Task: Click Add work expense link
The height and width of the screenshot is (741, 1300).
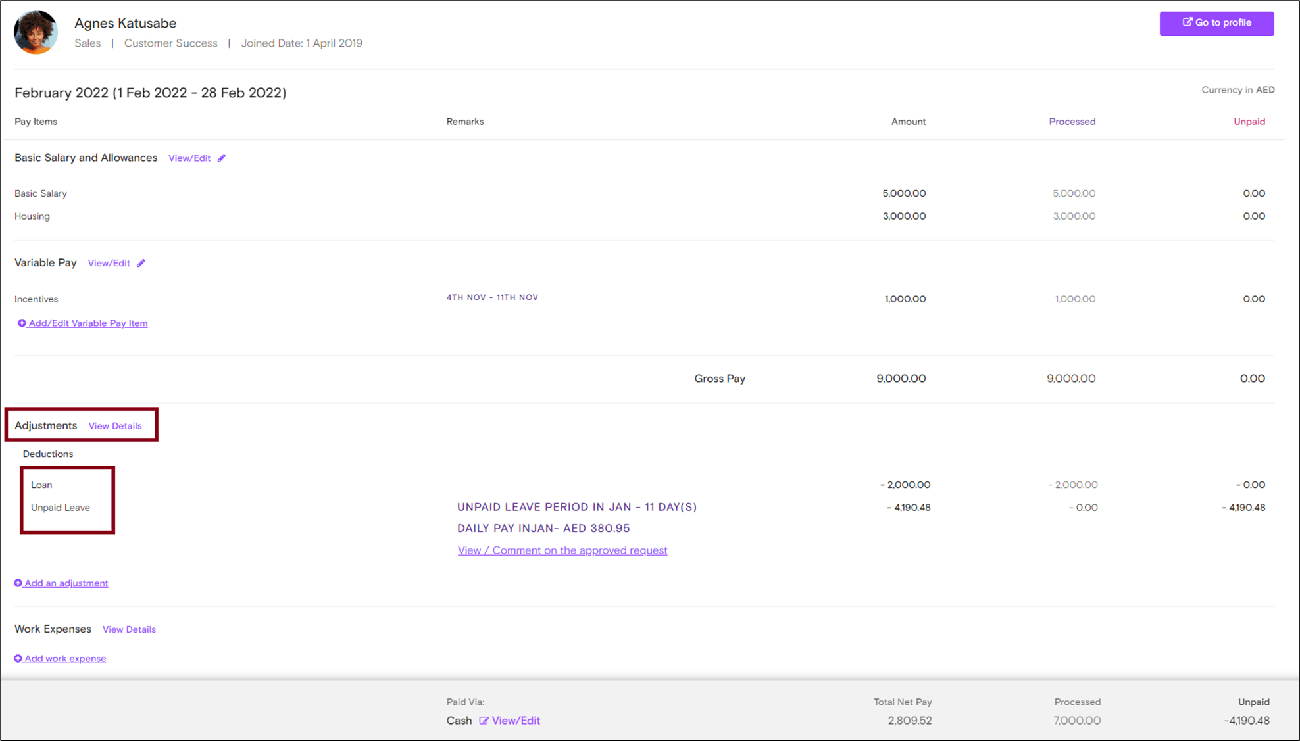Action: tap(65, 659)
